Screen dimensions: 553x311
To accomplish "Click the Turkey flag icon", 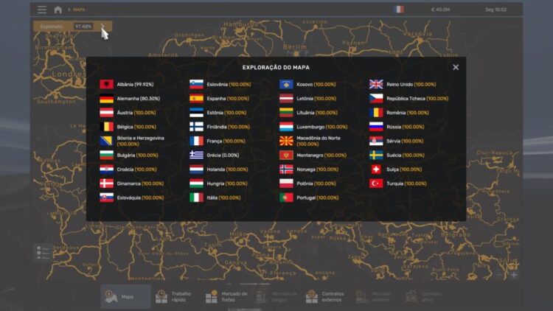I will coord(376,184).
